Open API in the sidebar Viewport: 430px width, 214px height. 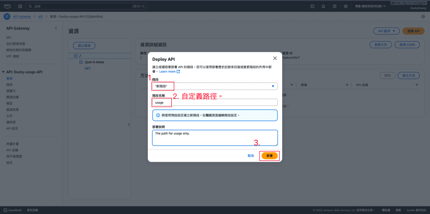[8, 38]
